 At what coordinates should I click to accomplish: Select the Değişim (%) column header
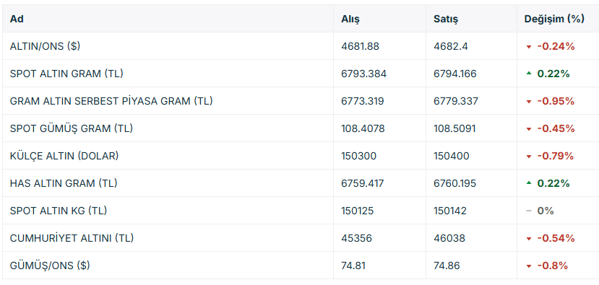coord(554,19)
